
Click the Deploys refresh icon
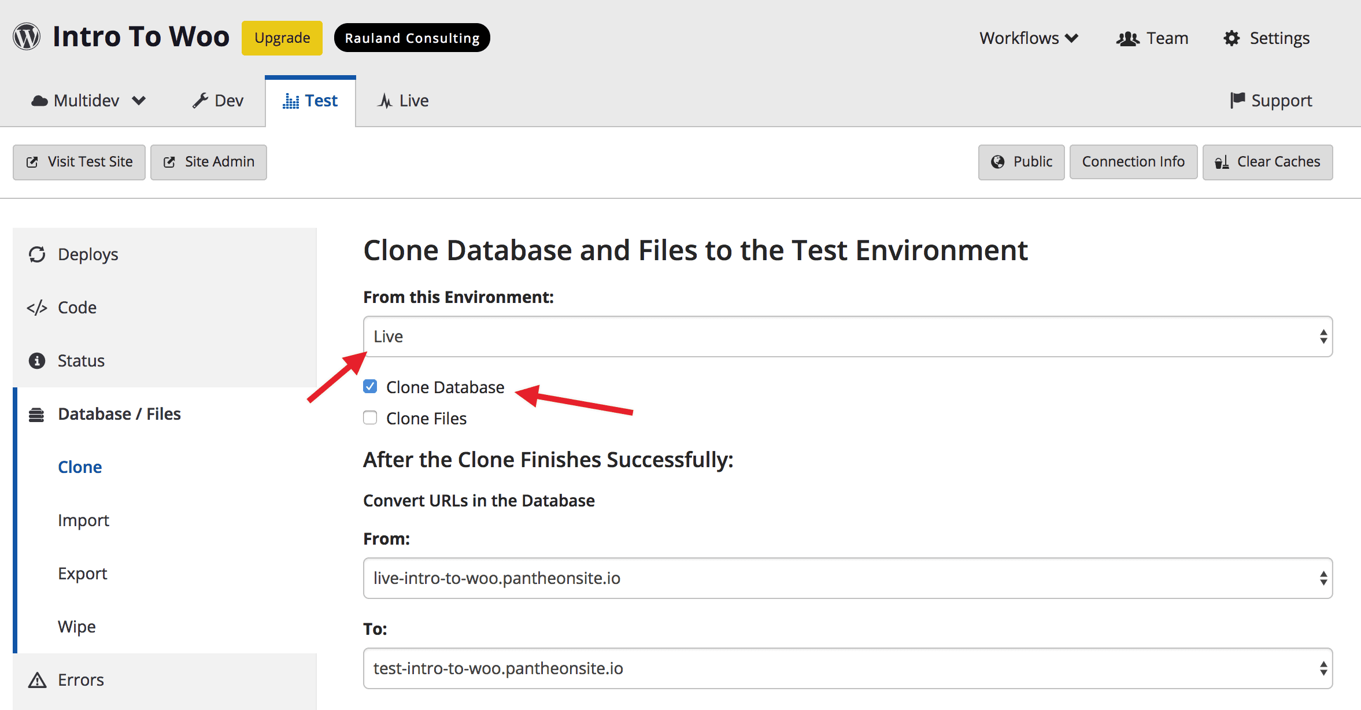[37, 254]
